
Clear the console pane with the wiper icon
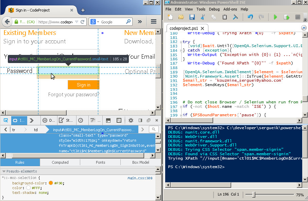235,17
